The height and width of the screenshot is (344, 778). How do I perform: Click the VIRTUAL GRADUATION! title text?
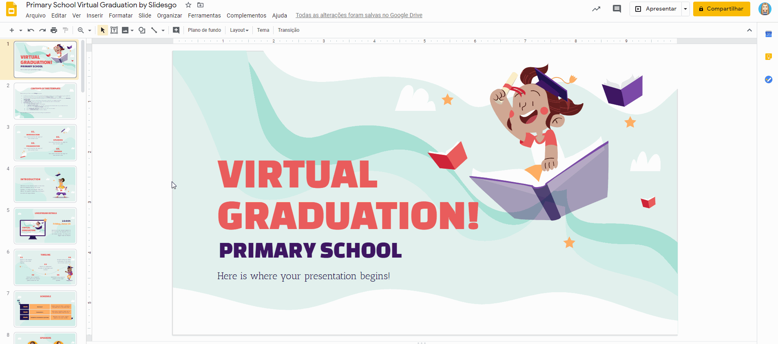[349, 195]
